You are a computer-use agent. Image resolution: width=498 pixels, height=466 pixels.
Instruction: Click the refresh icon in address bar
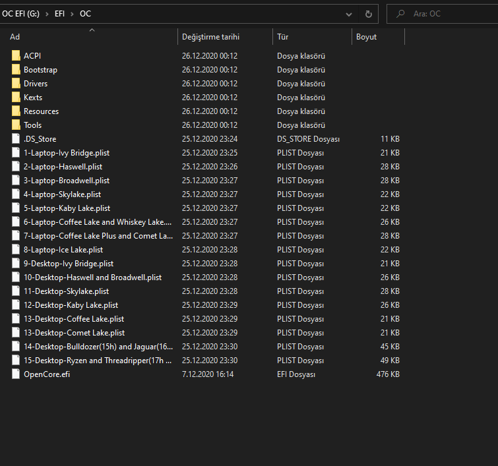(369, 14)
